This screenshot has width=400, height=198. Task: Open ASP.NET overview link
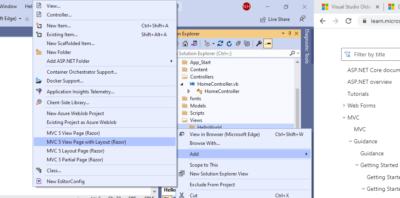point(369,82)
